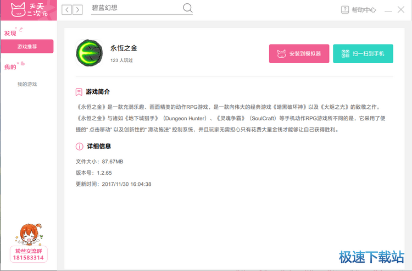Open 帮助中心 help center

359,10
